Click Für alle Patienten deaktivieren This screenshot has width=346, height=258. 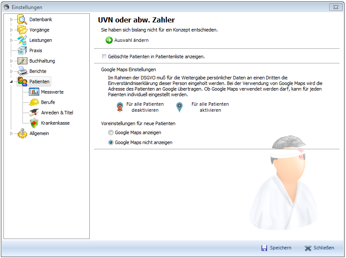(145, 107)
